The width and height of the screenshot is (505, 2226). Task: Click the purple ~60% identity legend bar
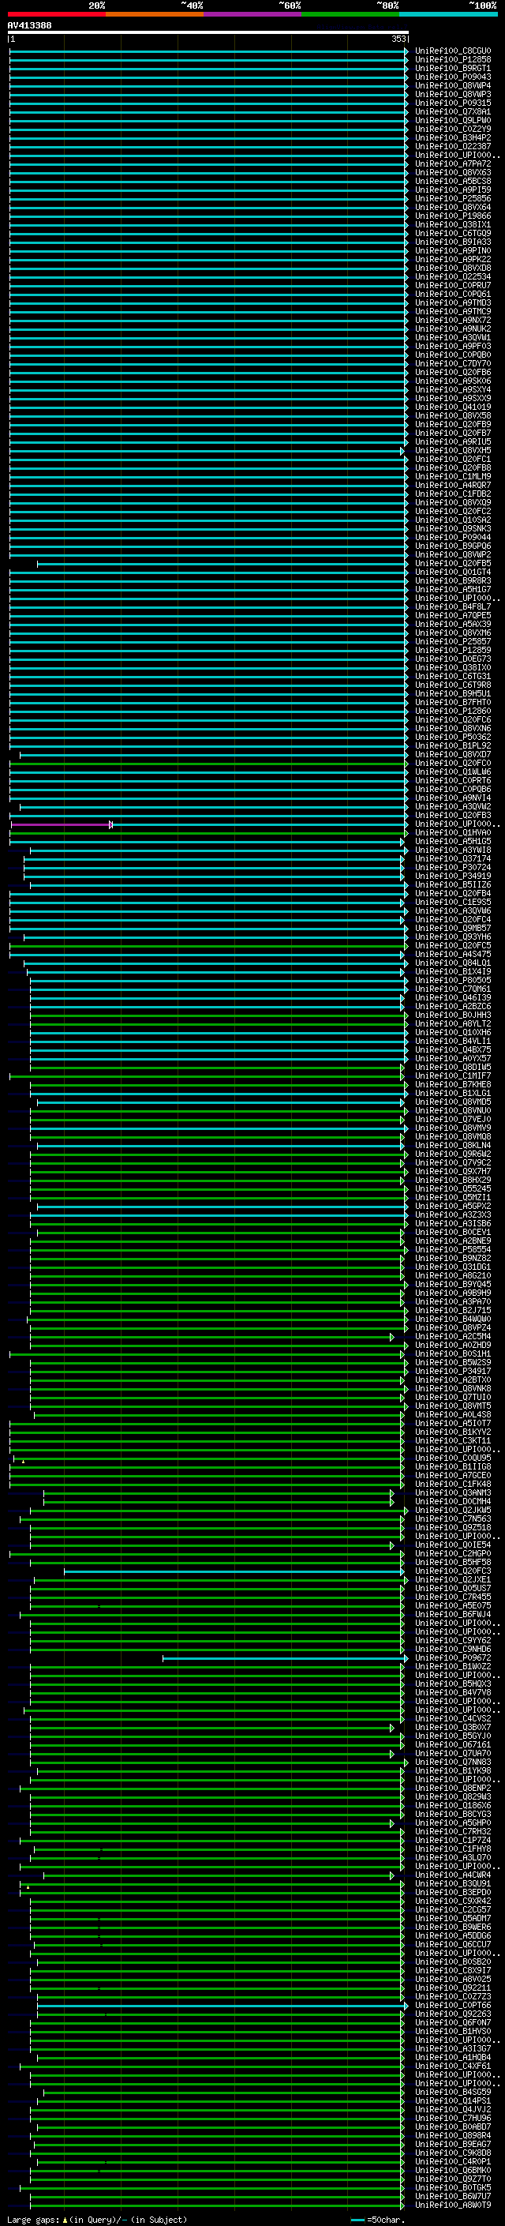tap(252, 14)
